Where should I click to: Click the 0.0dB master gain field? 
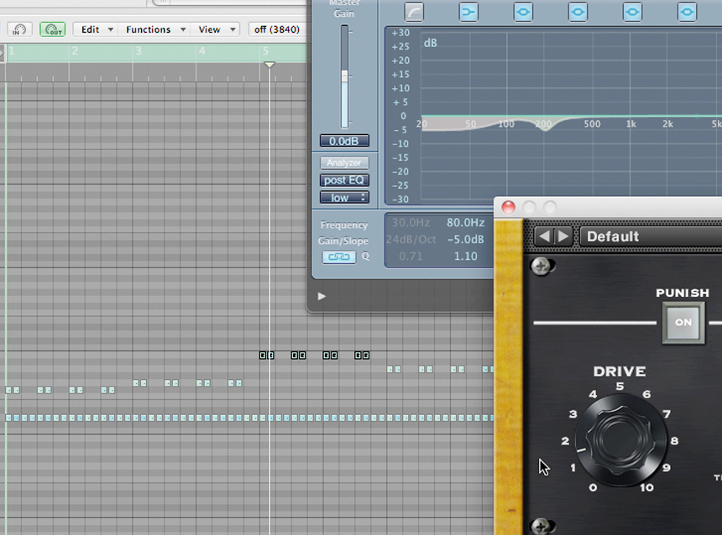coord(344,141)
